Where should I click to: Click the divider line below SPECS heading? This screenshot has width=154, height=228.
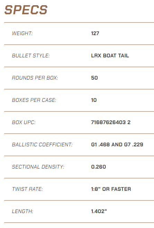(x=79, y=22)
